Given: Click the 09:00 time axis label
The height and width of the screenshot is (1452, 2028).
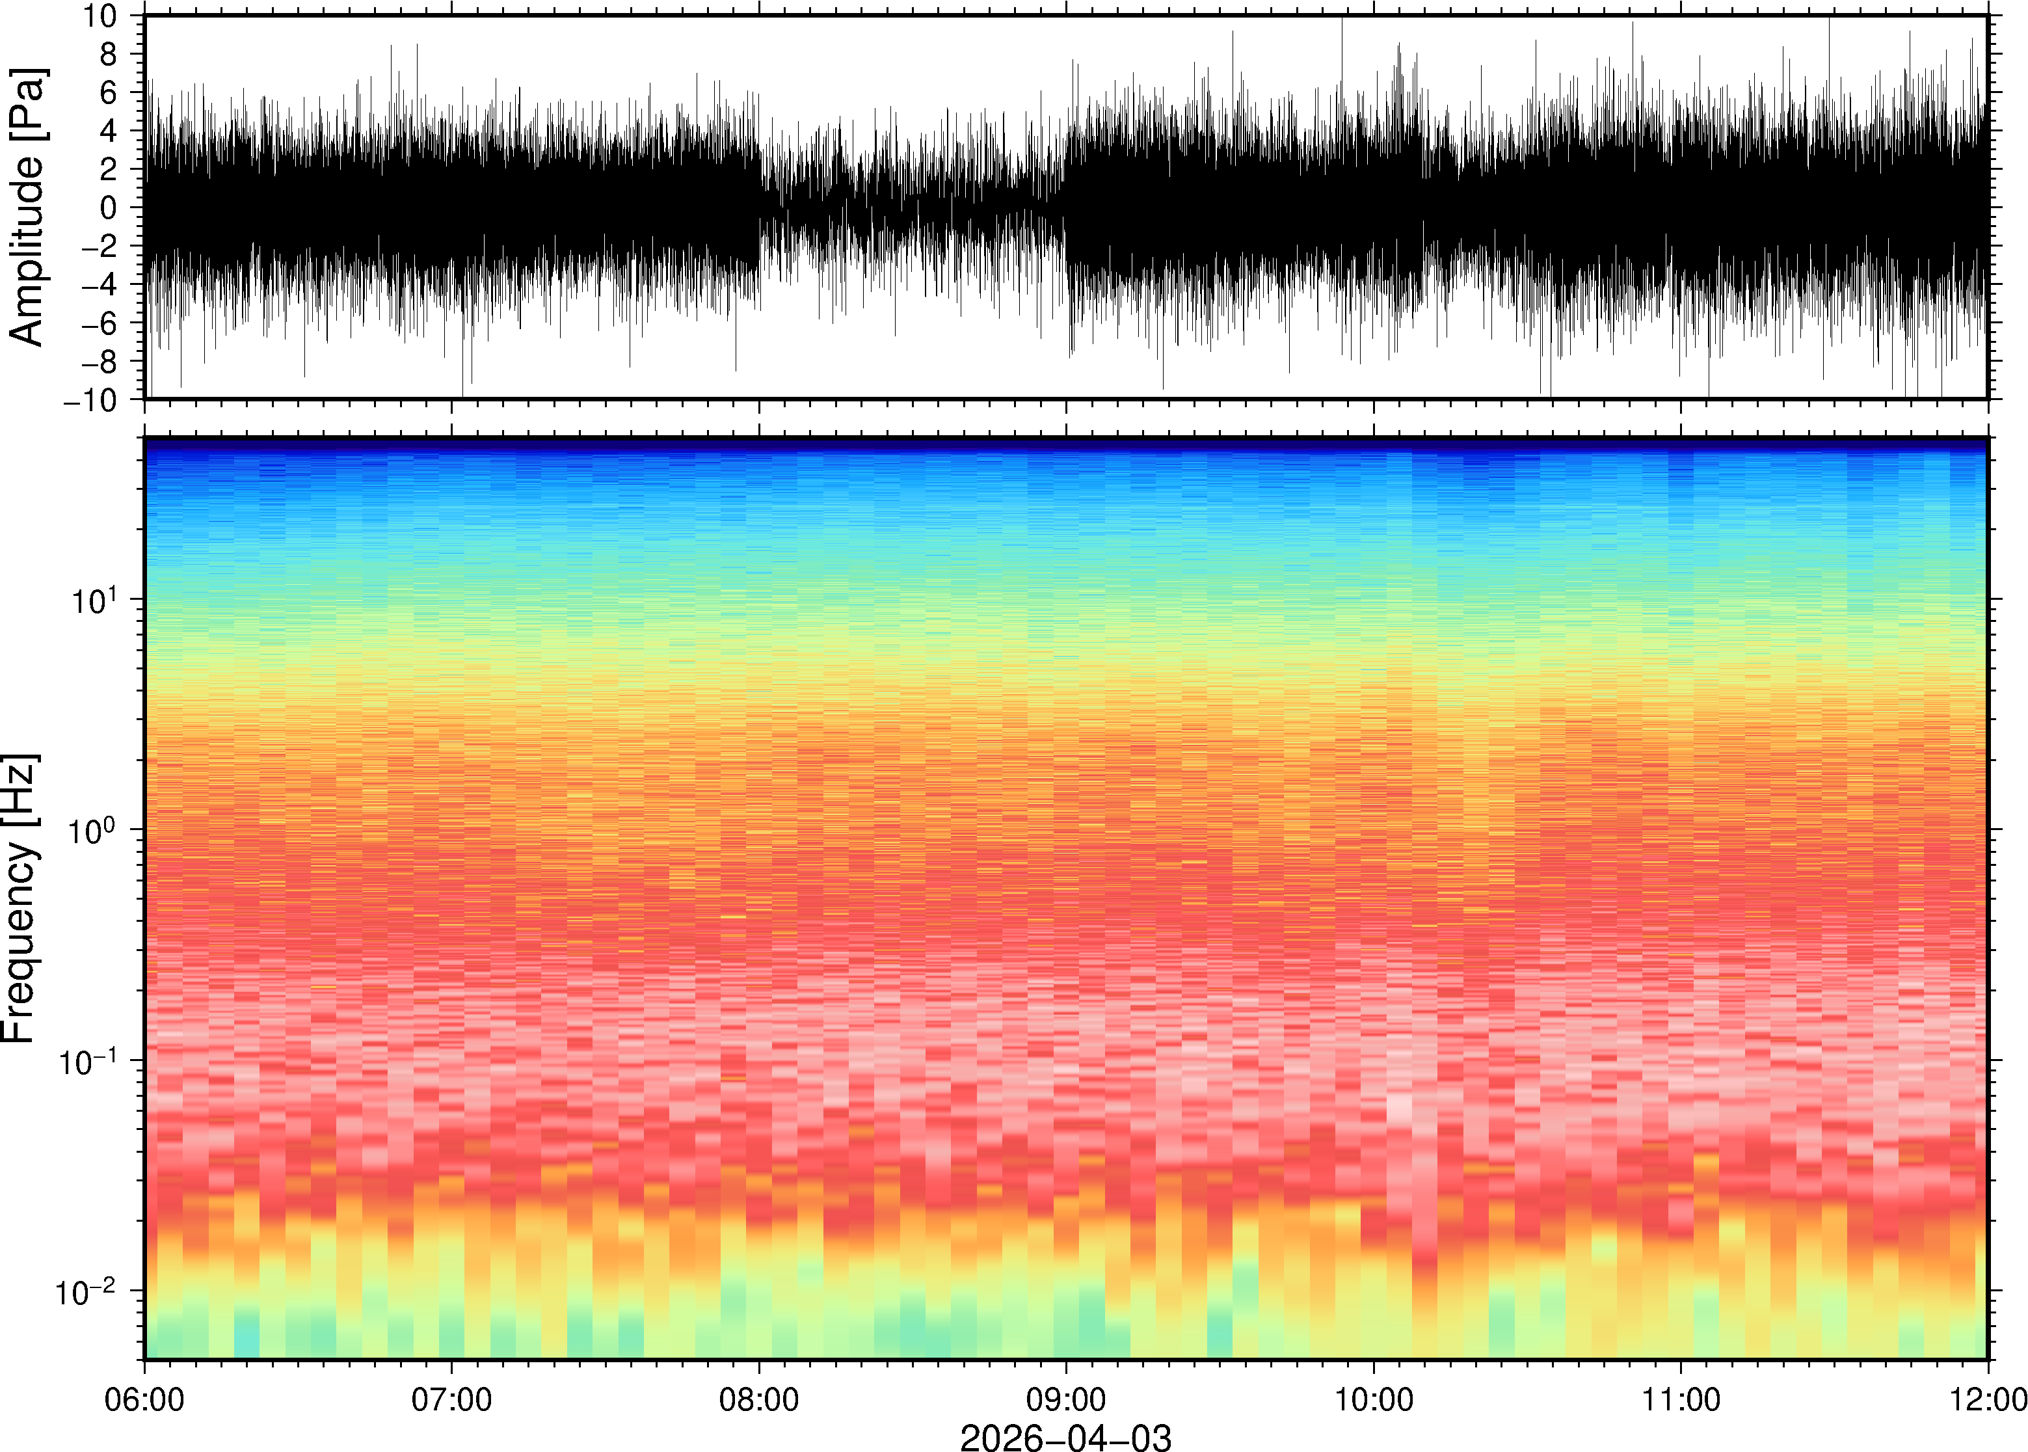Looking at the screenshot, I should pyautogui.click(x=1066, y=1399).
